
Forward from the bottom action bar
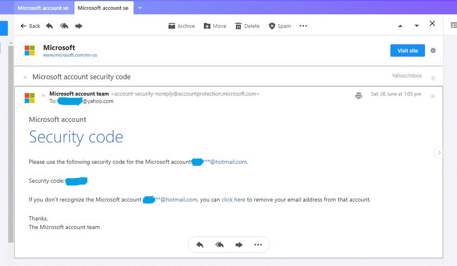[x=239, y=245]
